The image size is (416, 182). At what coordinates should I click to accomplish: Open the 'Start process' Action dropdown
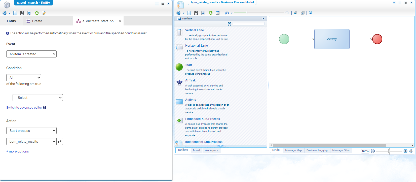pyautogui.click(x=31, y=131)
